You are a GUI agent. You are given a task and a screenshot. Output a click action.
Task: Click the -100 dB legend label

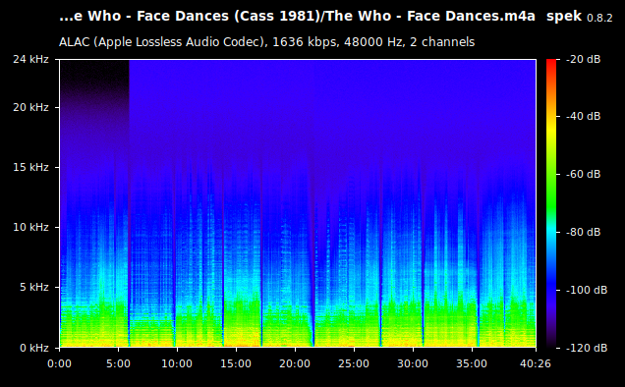[x=587, y=290]
